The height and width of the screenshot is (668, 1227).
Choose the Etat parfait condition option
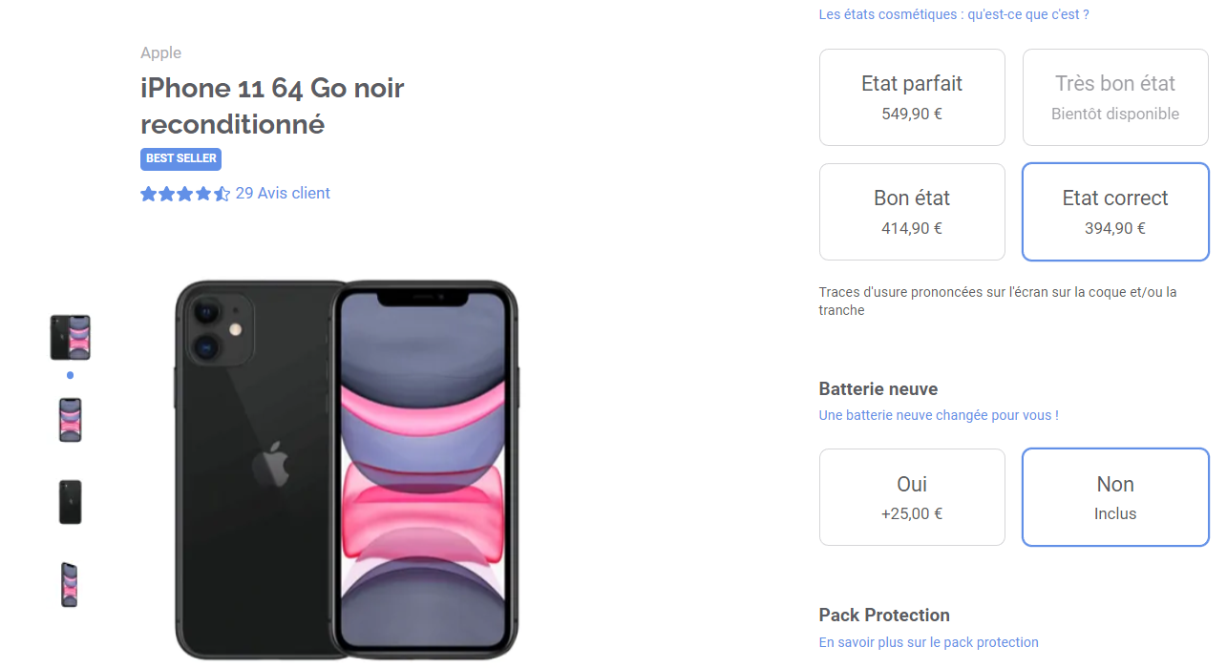pos(912,97)
